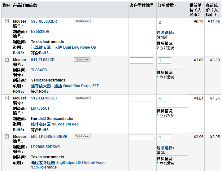222x171 pixels.
Task: Open manufacturer part link LP2985-50DBVR
Action: pyautogui.click(x=45, y=147)
